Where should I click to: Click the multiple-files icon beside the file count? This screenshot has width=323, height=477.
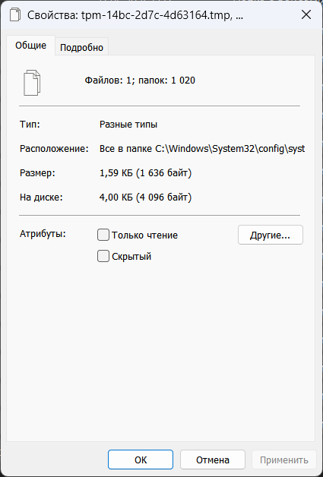[32, 83]
